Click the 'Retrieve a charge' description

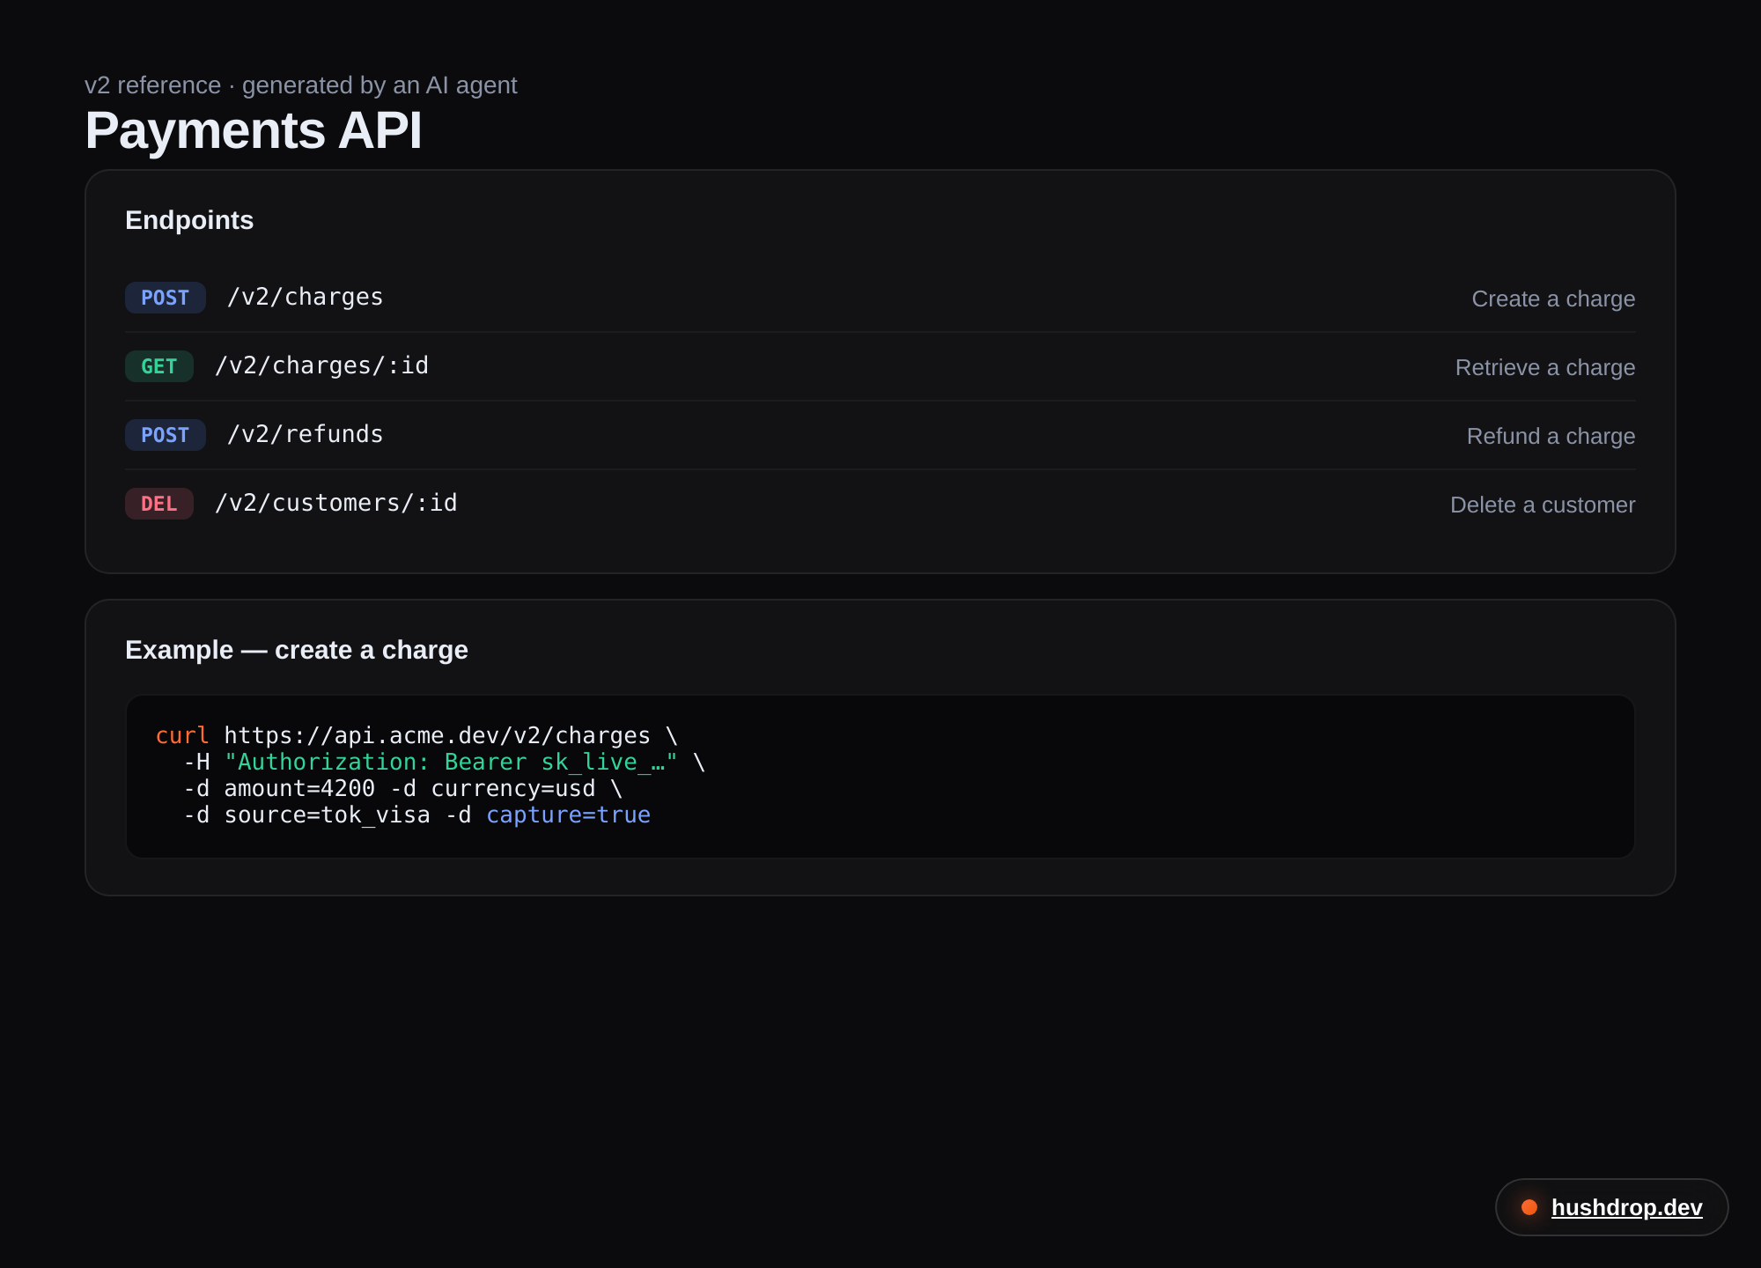tap(1545, 368)
